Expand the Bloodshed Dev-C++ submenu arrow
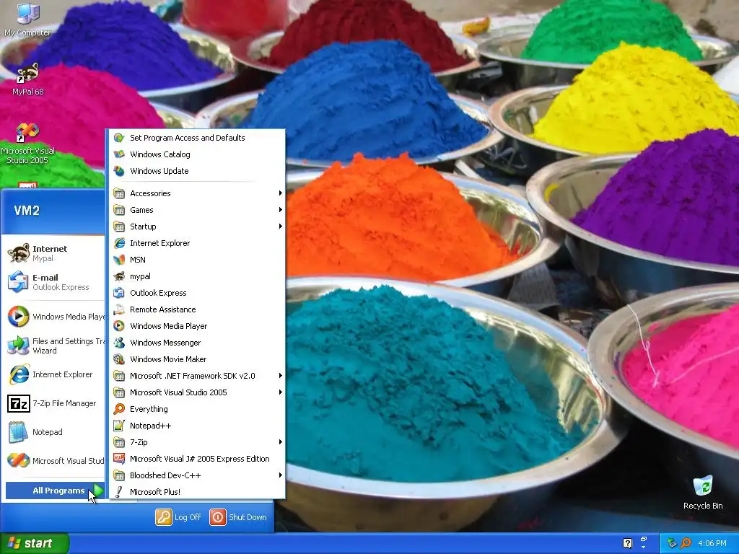 pos(280,475)
